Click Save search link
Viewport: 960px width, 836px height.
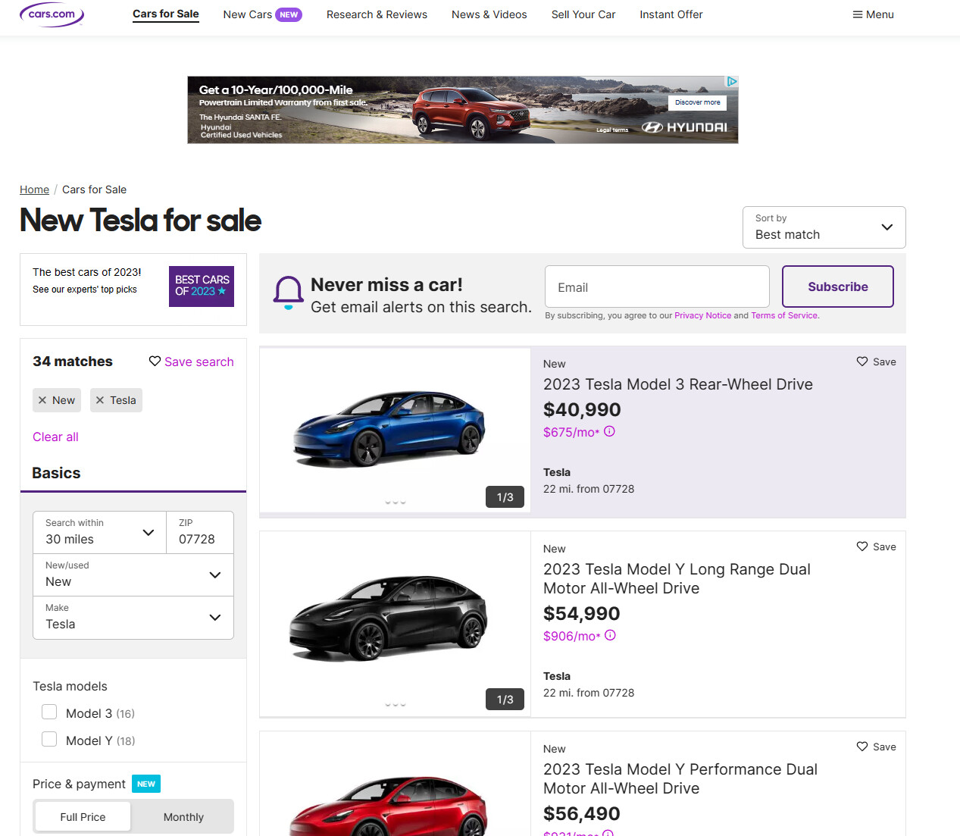[x=199, y=362]
